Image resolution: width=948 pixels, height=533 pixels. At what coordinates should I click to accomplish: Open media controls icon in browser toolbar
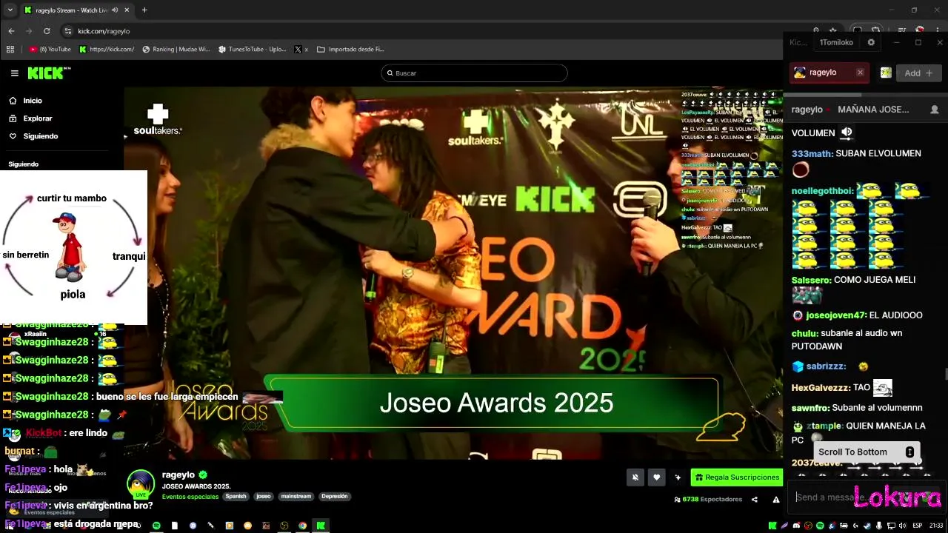tap(901, 31)
